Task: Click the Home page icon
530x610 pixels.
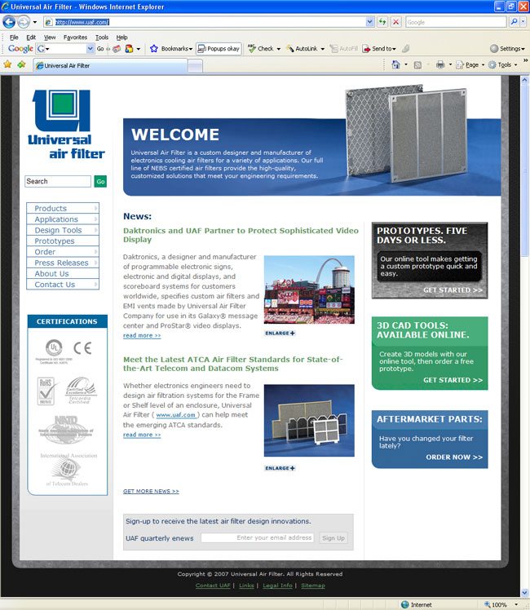Action: (x=395, y=64)
